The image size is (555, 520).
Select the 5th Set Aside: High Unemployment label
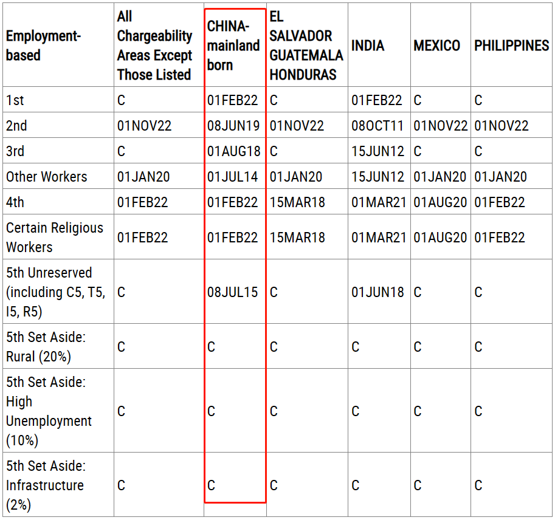49,411
